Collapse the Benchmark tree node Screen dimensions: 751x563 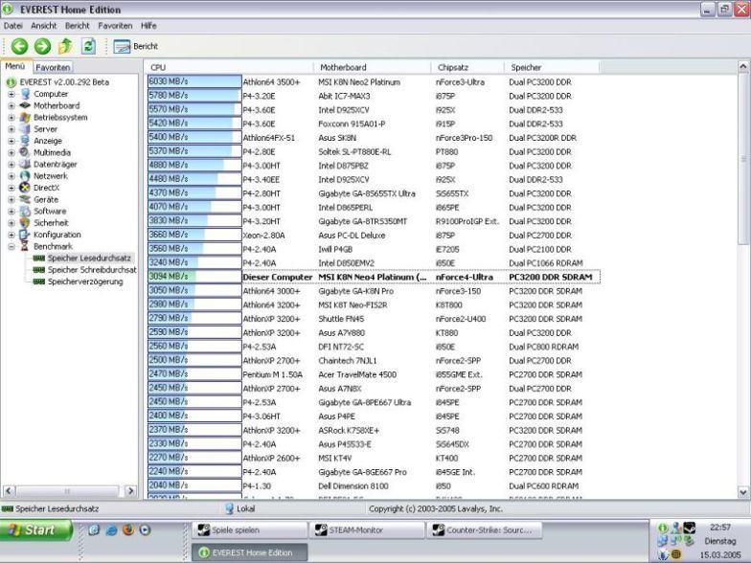tap(11, 247)
